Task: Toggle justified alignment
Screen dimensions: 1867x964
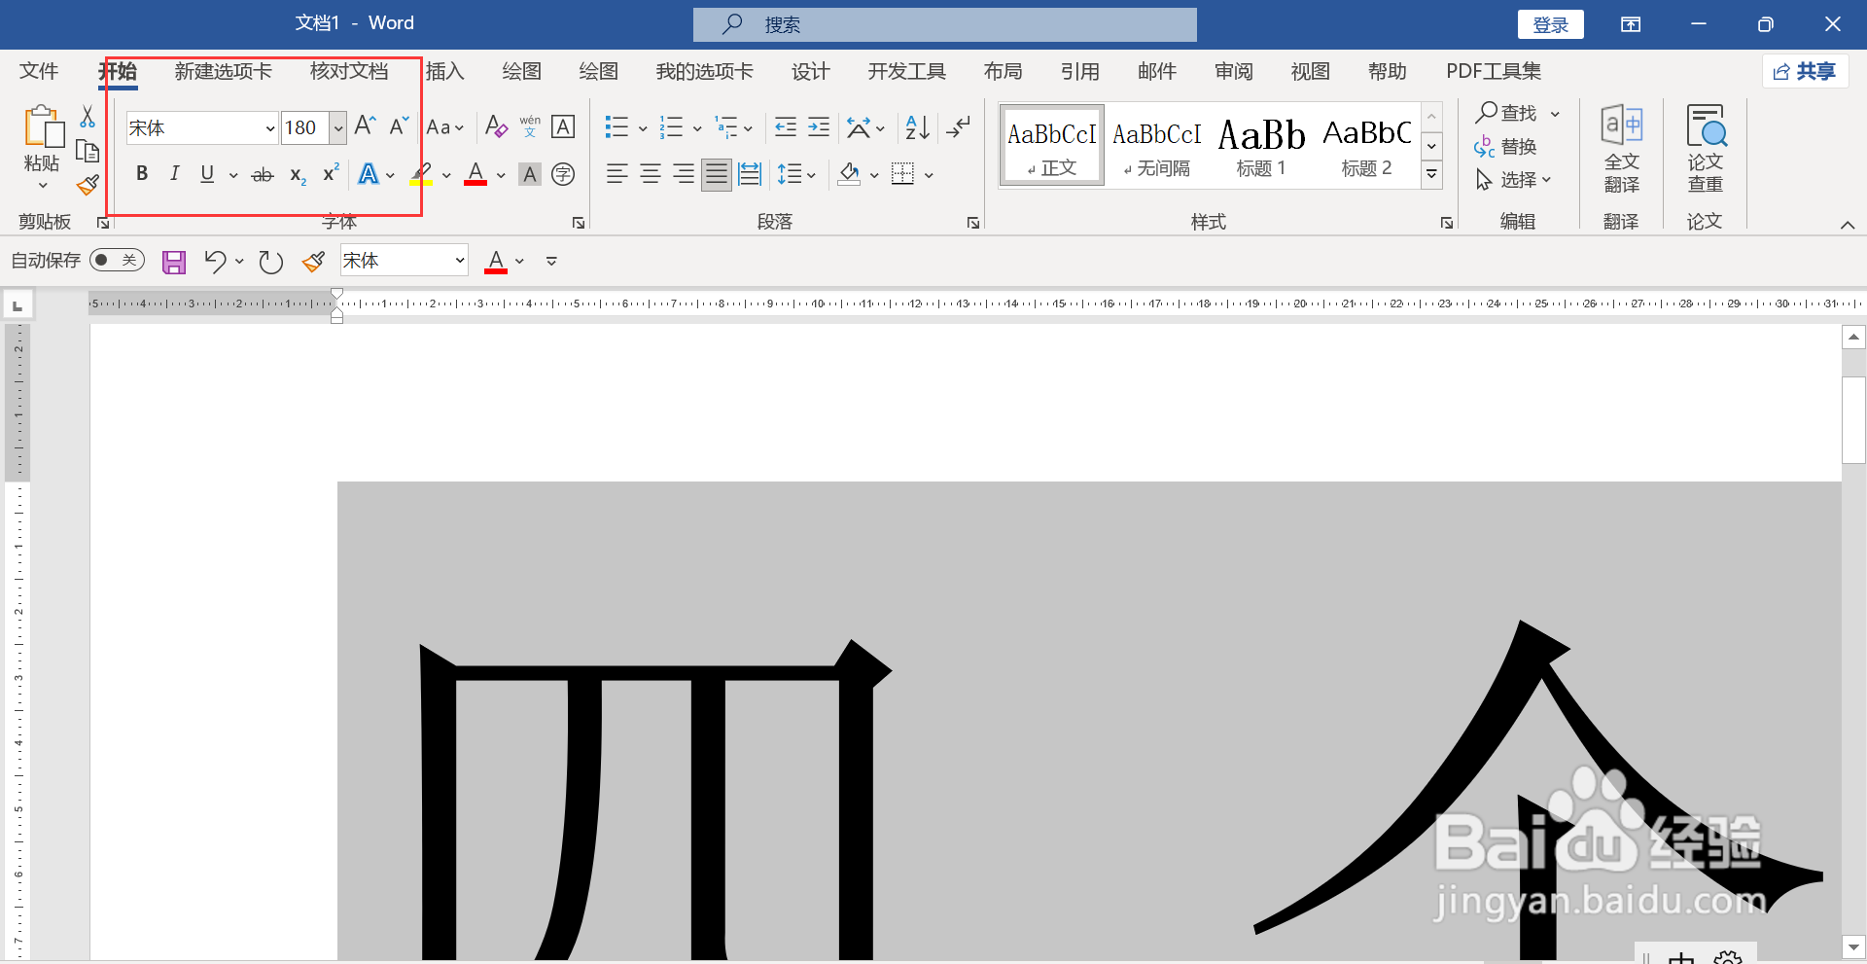Action: (x=717, y=174)
